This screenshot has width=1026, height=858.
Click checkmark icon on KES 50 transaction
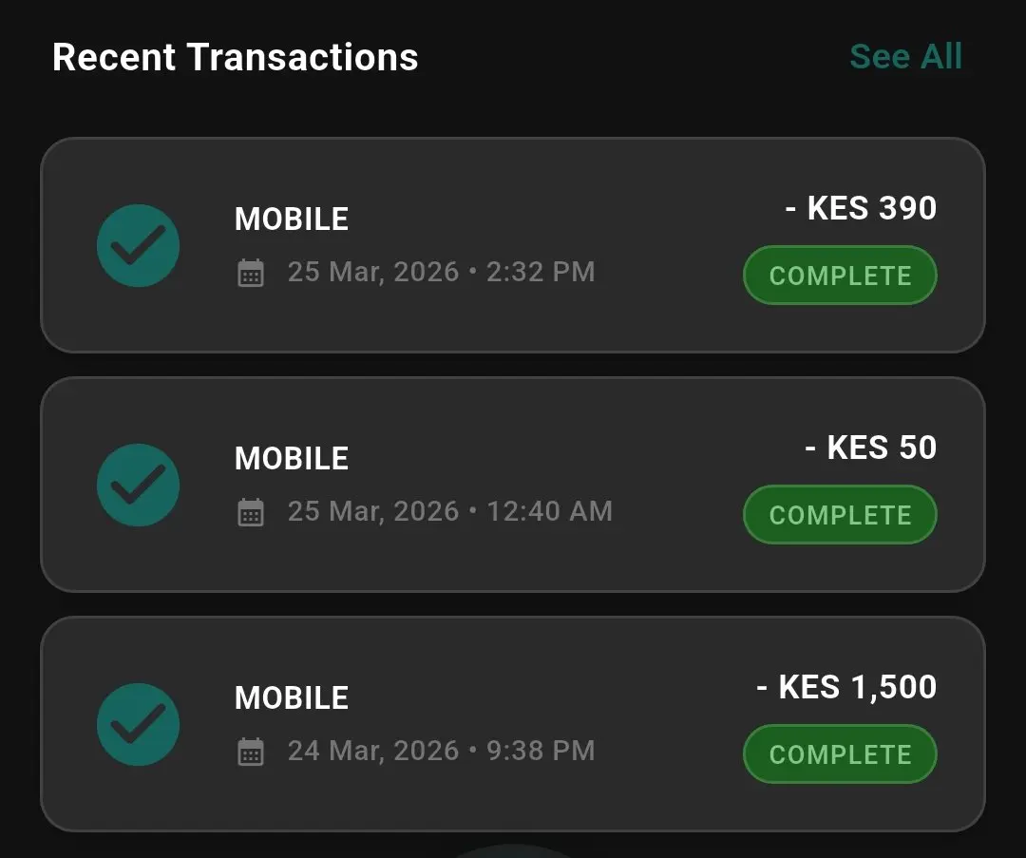pyautogui.click(x=139, y=486)
